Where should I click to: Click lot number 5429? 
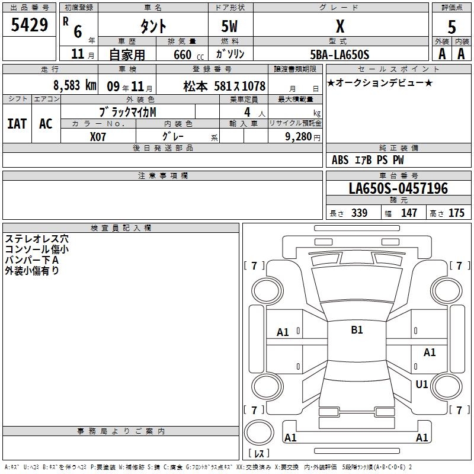point(29,25)
